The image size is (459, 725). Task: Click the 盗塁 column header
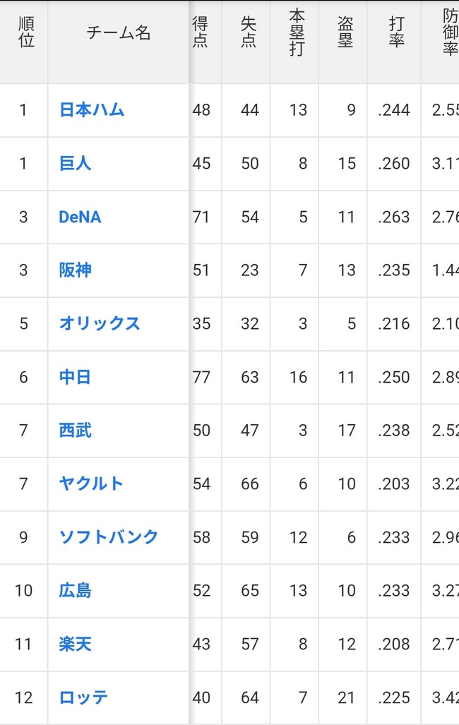point(345,32)
